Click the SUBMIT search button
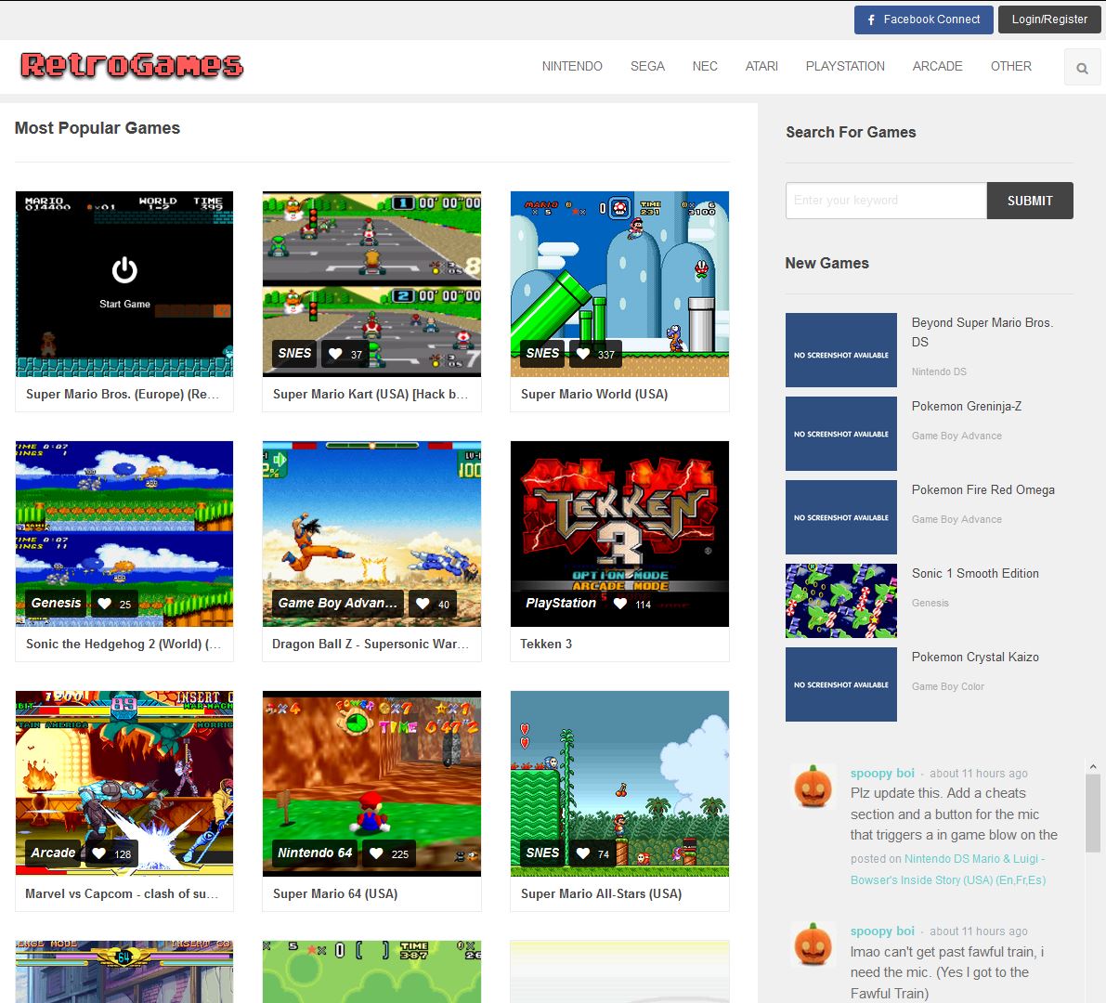 point(1030,201)
